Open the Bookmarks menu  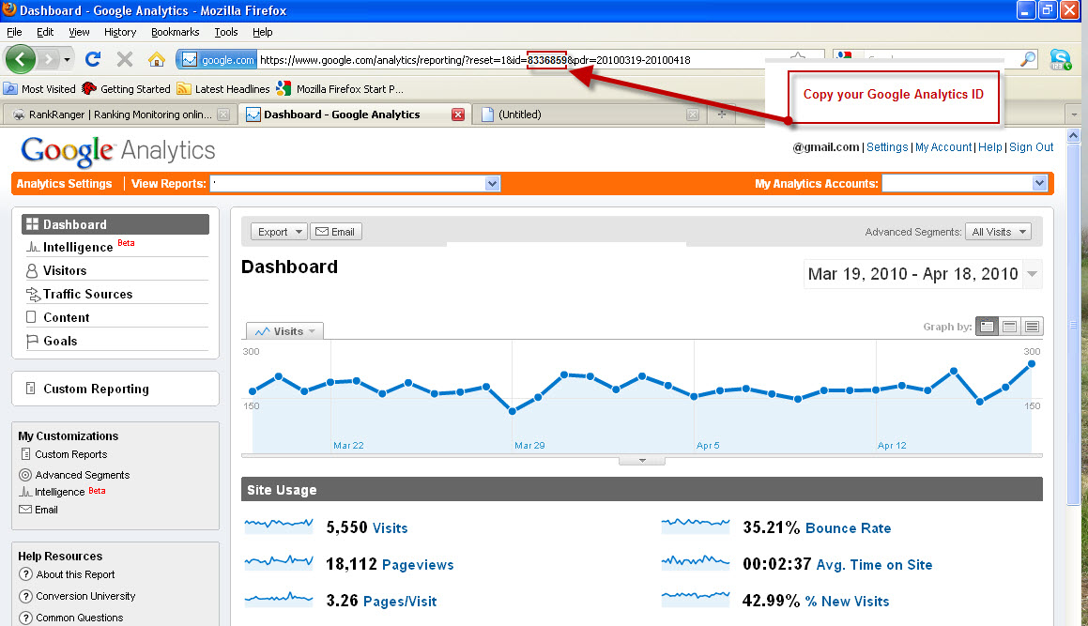[175, 32]
